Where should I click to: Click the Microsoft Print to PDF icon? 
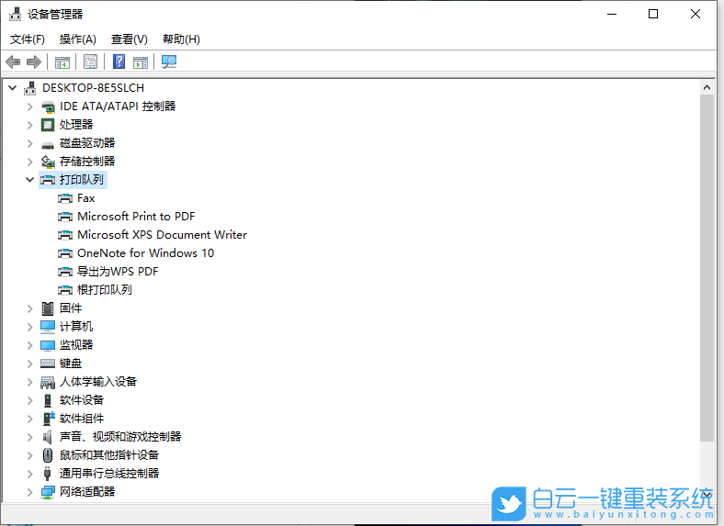pos(65,217)
